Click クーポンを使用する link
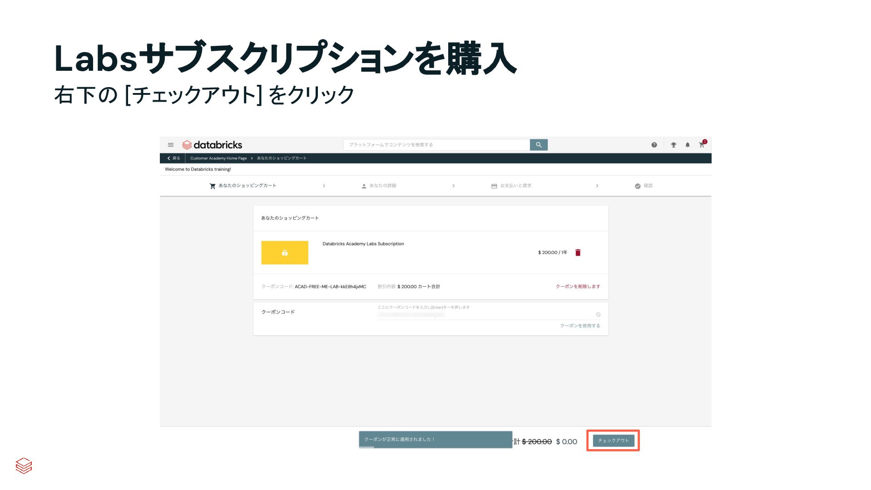Screen dimensions: 871x490 580,326
